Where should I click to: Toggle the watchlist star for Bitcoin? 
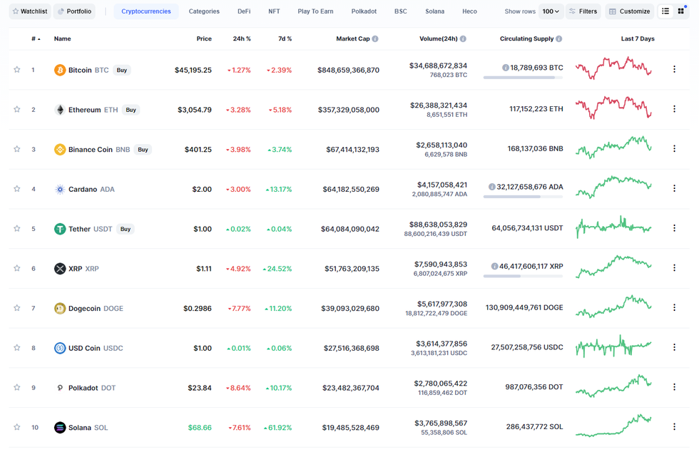pos(16,70)
